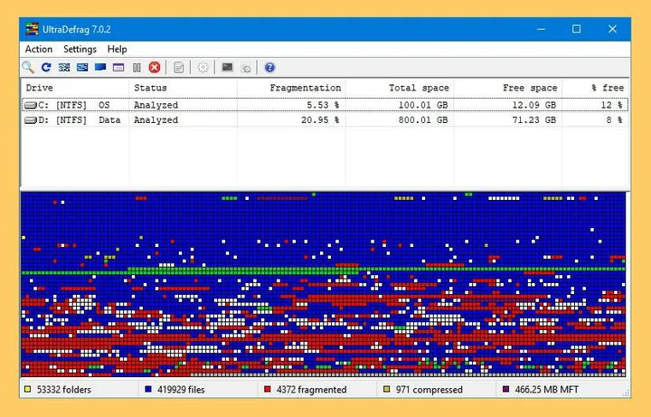The width and height of the screenshot is (651, 417).
Task: Sort by the % free column header
Action: click(x=595, y=88)
